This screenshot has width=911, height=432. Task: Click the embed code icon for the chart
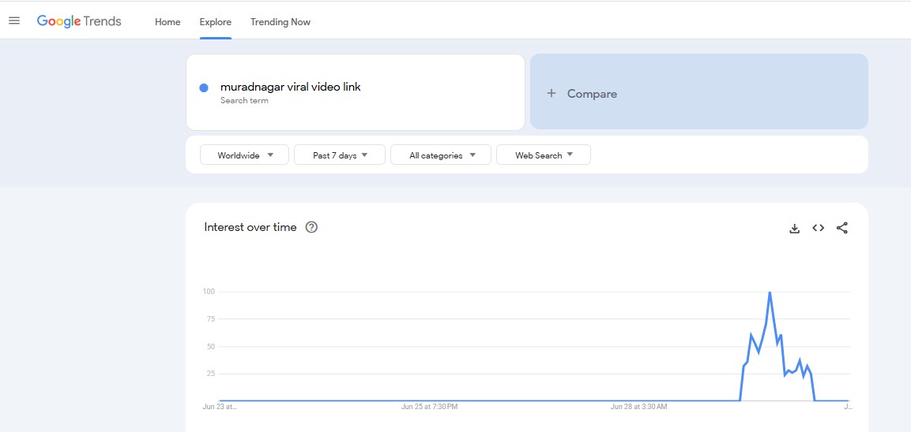pos(818,229)
